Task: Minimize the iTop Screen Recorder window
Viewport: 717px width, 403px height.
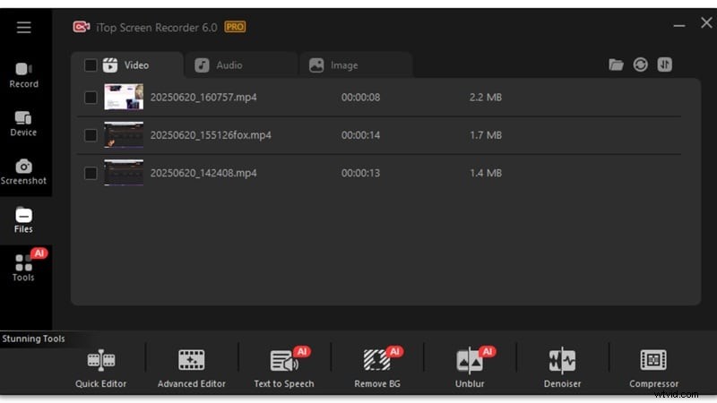Action: pyautogui.click(x=679, y=26)
